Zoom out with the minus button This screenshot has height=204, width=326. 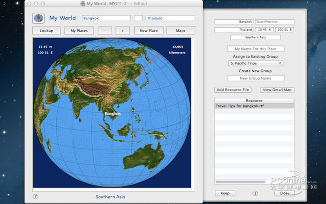105,31
